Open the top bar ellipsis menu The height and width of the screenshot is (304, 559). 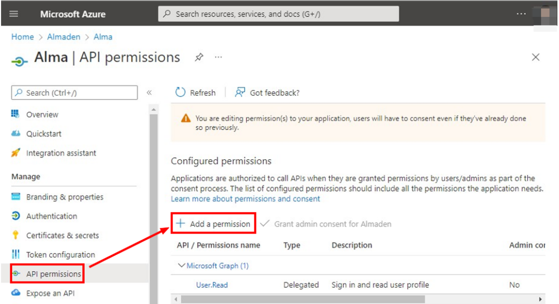[521, 14]
